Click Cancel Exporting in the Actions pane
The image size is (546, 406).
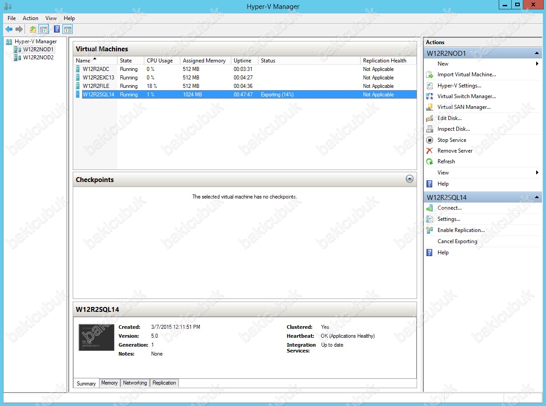coord(457,241)
